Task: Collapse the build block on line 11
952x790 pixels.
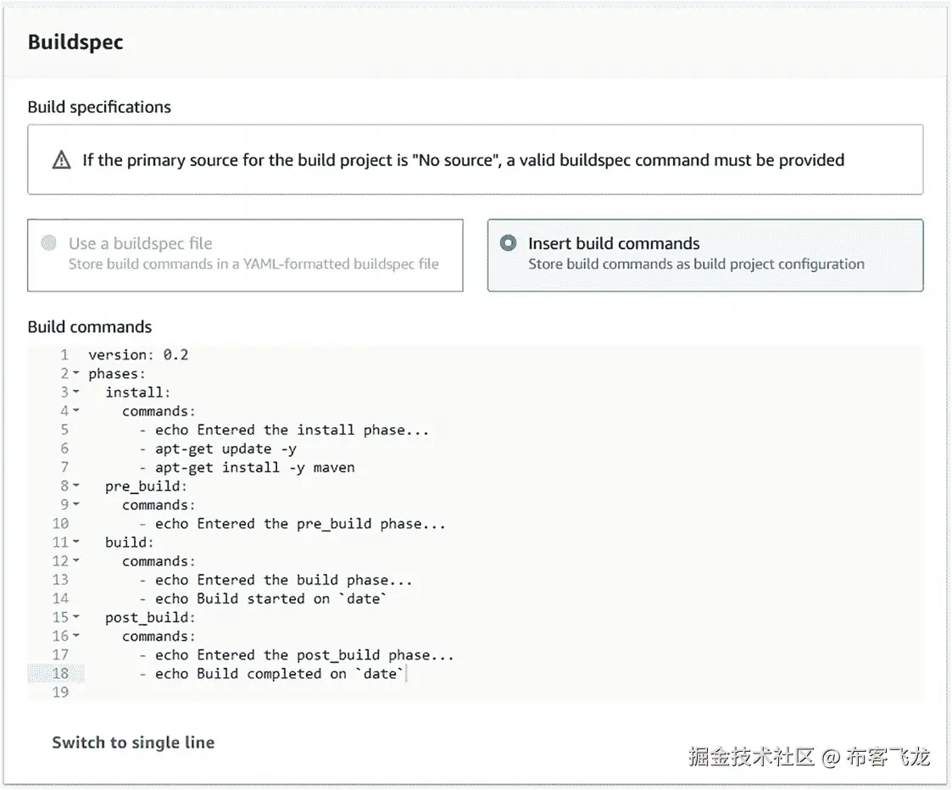Action: (75, 542)
